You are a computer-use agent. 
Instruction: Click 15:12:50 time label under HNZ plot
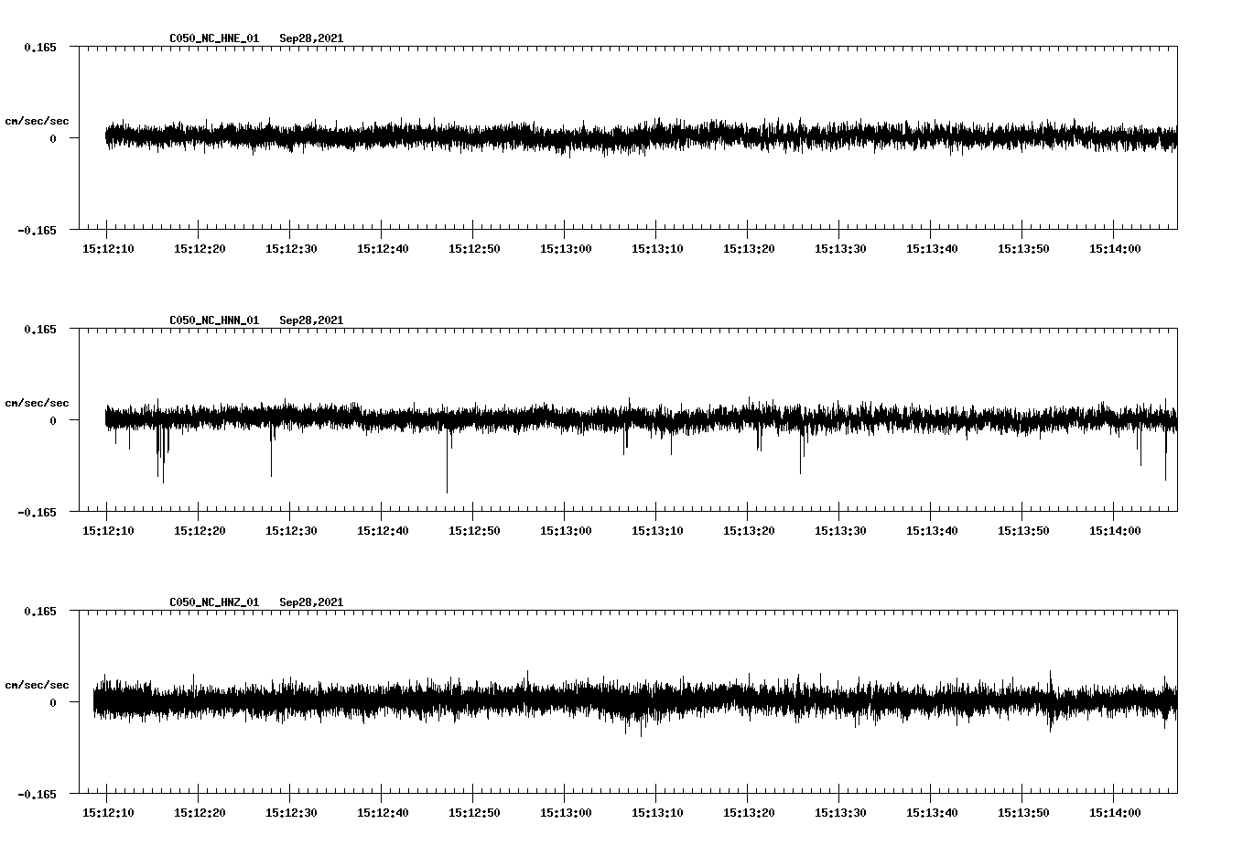[x=474, y=812]
